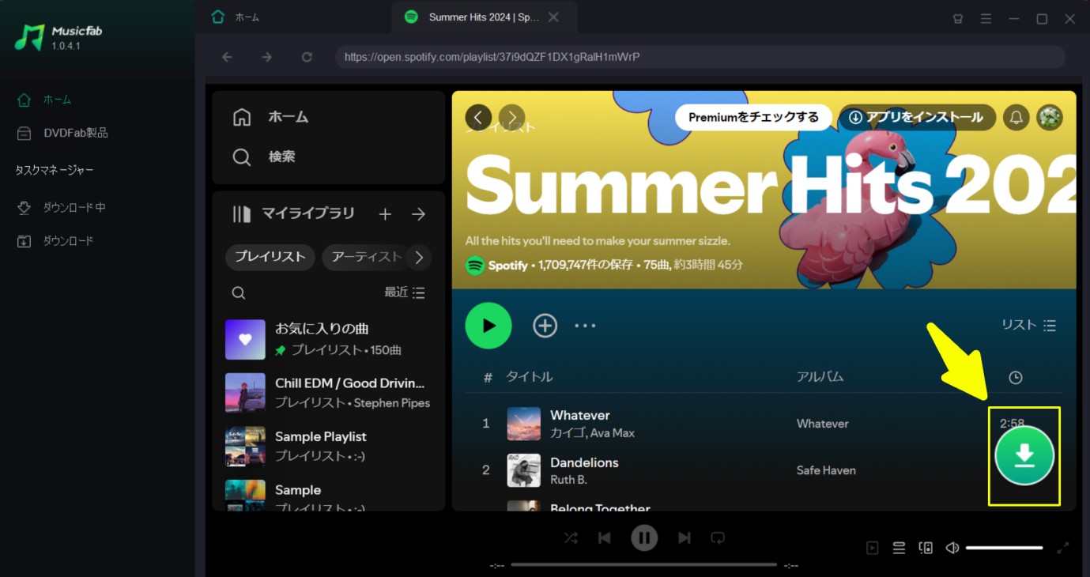Go to Spotify ホーム
1090x577 pixels.
pos(271,117)
